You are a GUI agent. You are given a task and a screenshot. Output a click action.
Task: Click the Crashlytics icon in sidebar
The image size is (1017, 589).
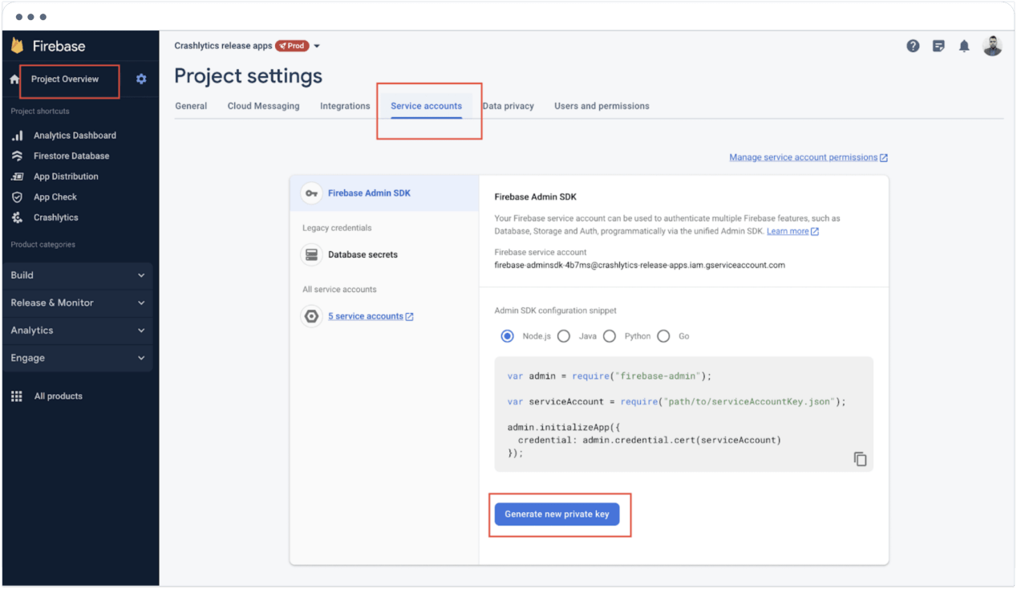17,217
